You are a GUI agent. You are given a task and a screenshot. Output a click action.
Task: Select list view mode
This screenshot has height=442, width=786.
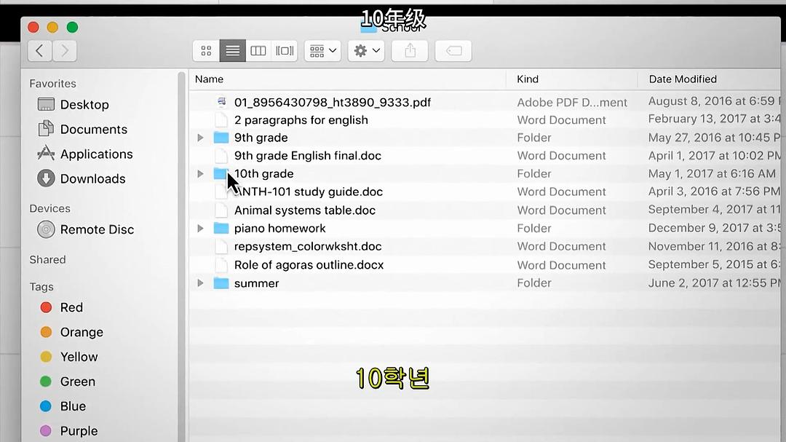tap(232, 51)
